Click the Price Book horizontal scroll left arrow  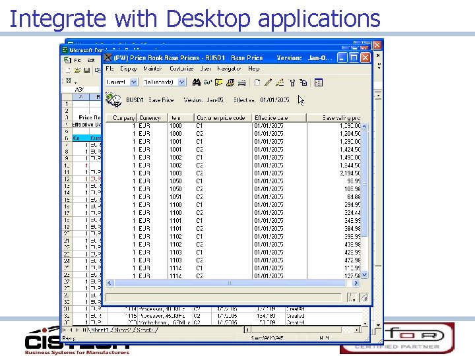110,283
